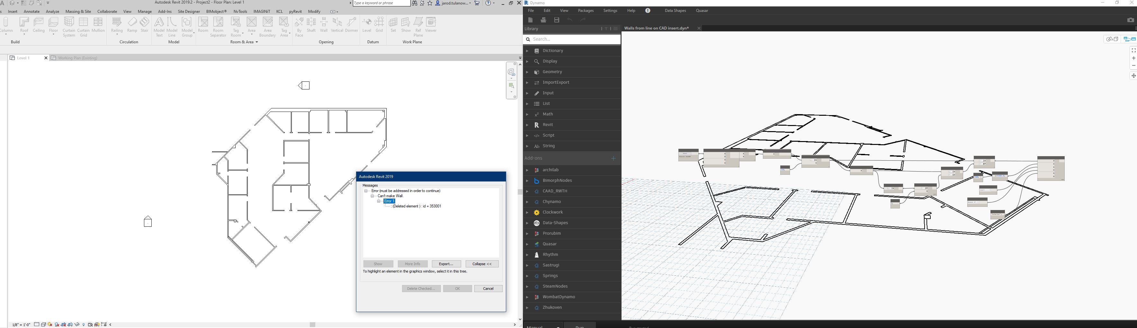Toggle Revit visual style in view control bar

click(x=43, y=325)
